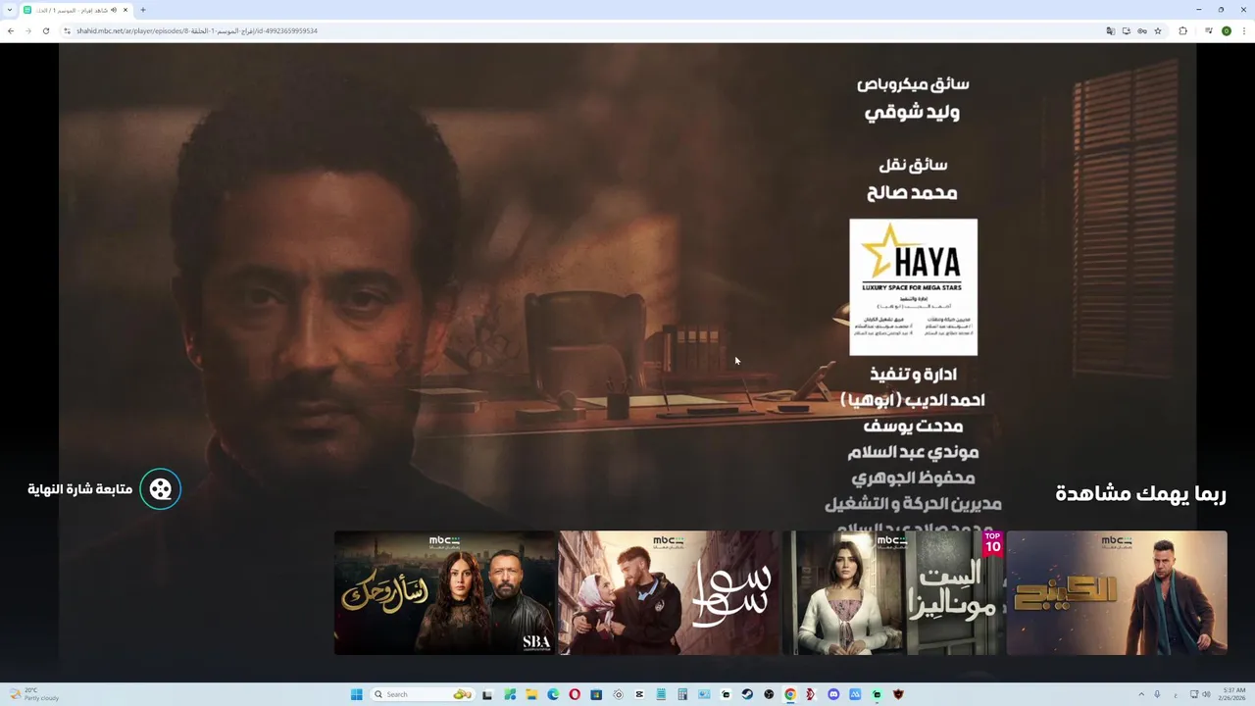
Task: Open the green Chrome profile avatar
Action: pyautogui.click(x=1227, y=30)
